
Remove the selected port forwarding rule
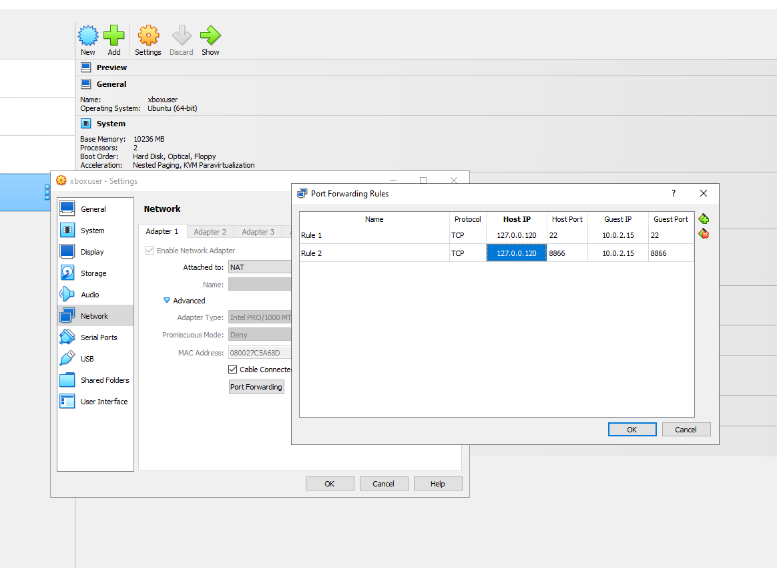pyautogui.click(x=704, y=234)
